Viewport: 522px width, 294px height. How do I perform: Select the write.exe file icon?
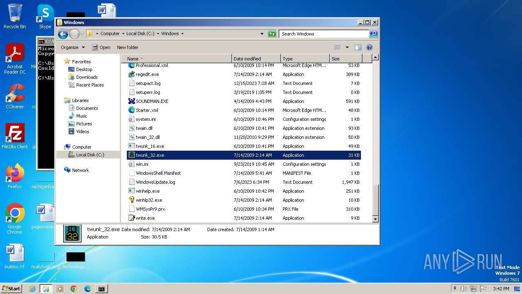tap(131, 218)
